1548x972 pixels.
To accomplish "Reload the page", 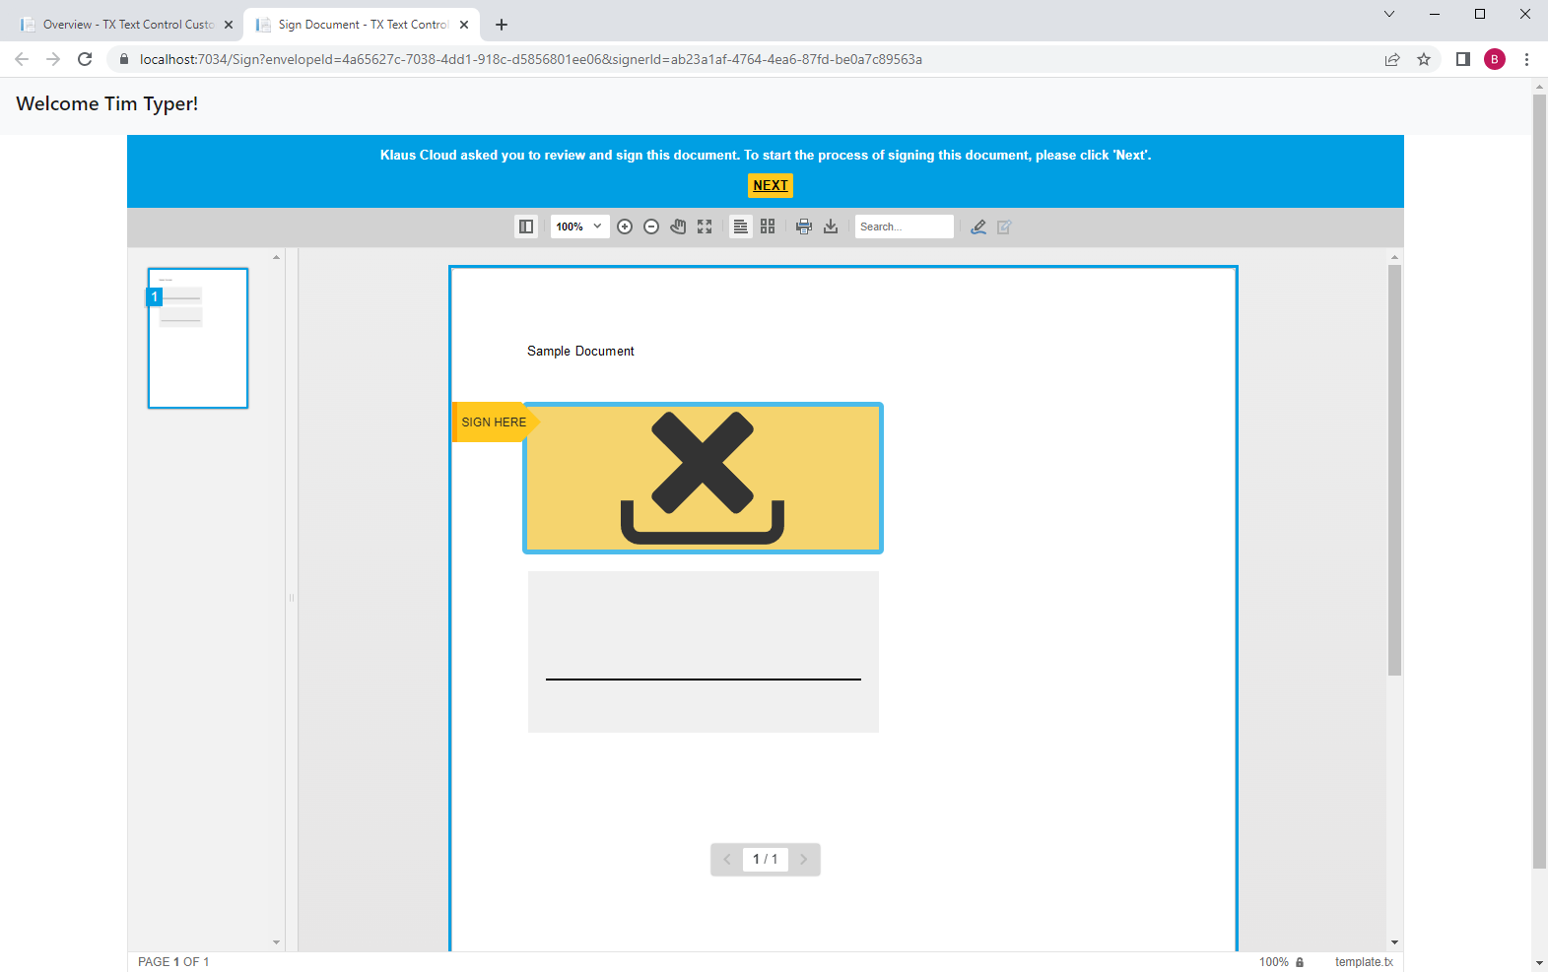I will point(85,59).
